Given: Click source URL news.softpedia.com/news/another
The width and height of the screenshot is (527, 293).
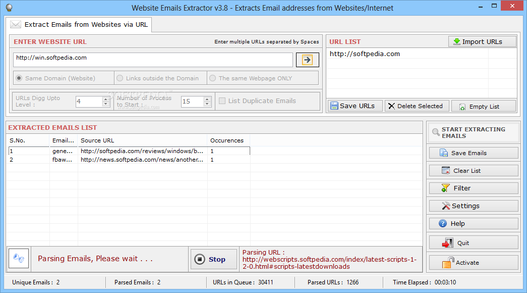Looking at the screenshot, I should pos(142,160).
